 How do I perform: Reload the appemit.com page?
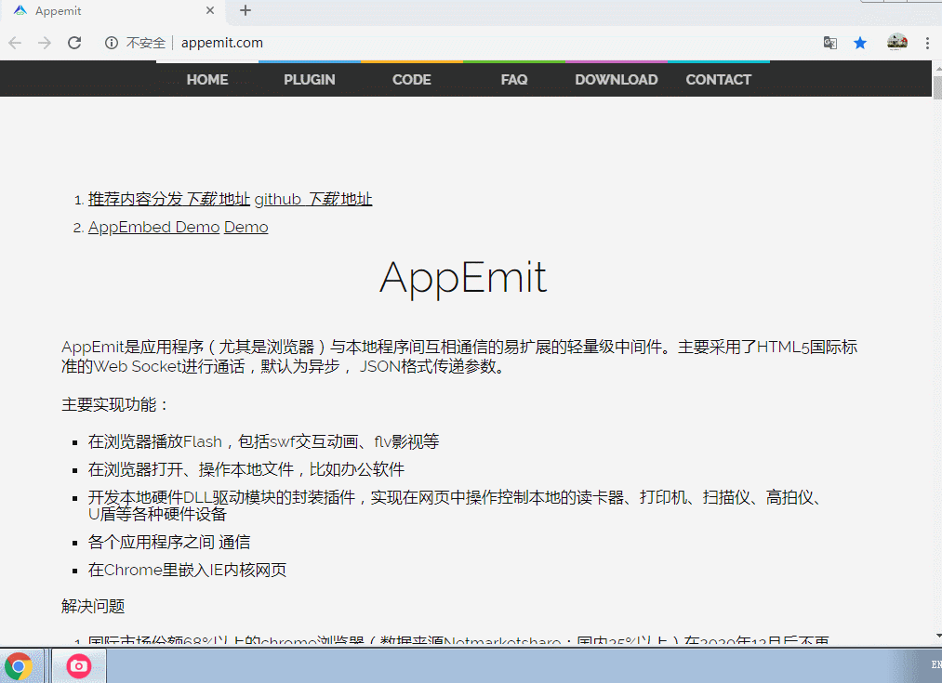click(74, 43)
